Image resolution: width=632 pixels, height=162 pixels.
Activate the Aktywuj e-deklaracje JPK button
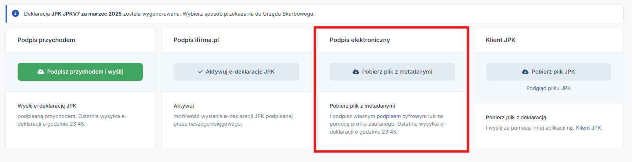coord(236,72)
